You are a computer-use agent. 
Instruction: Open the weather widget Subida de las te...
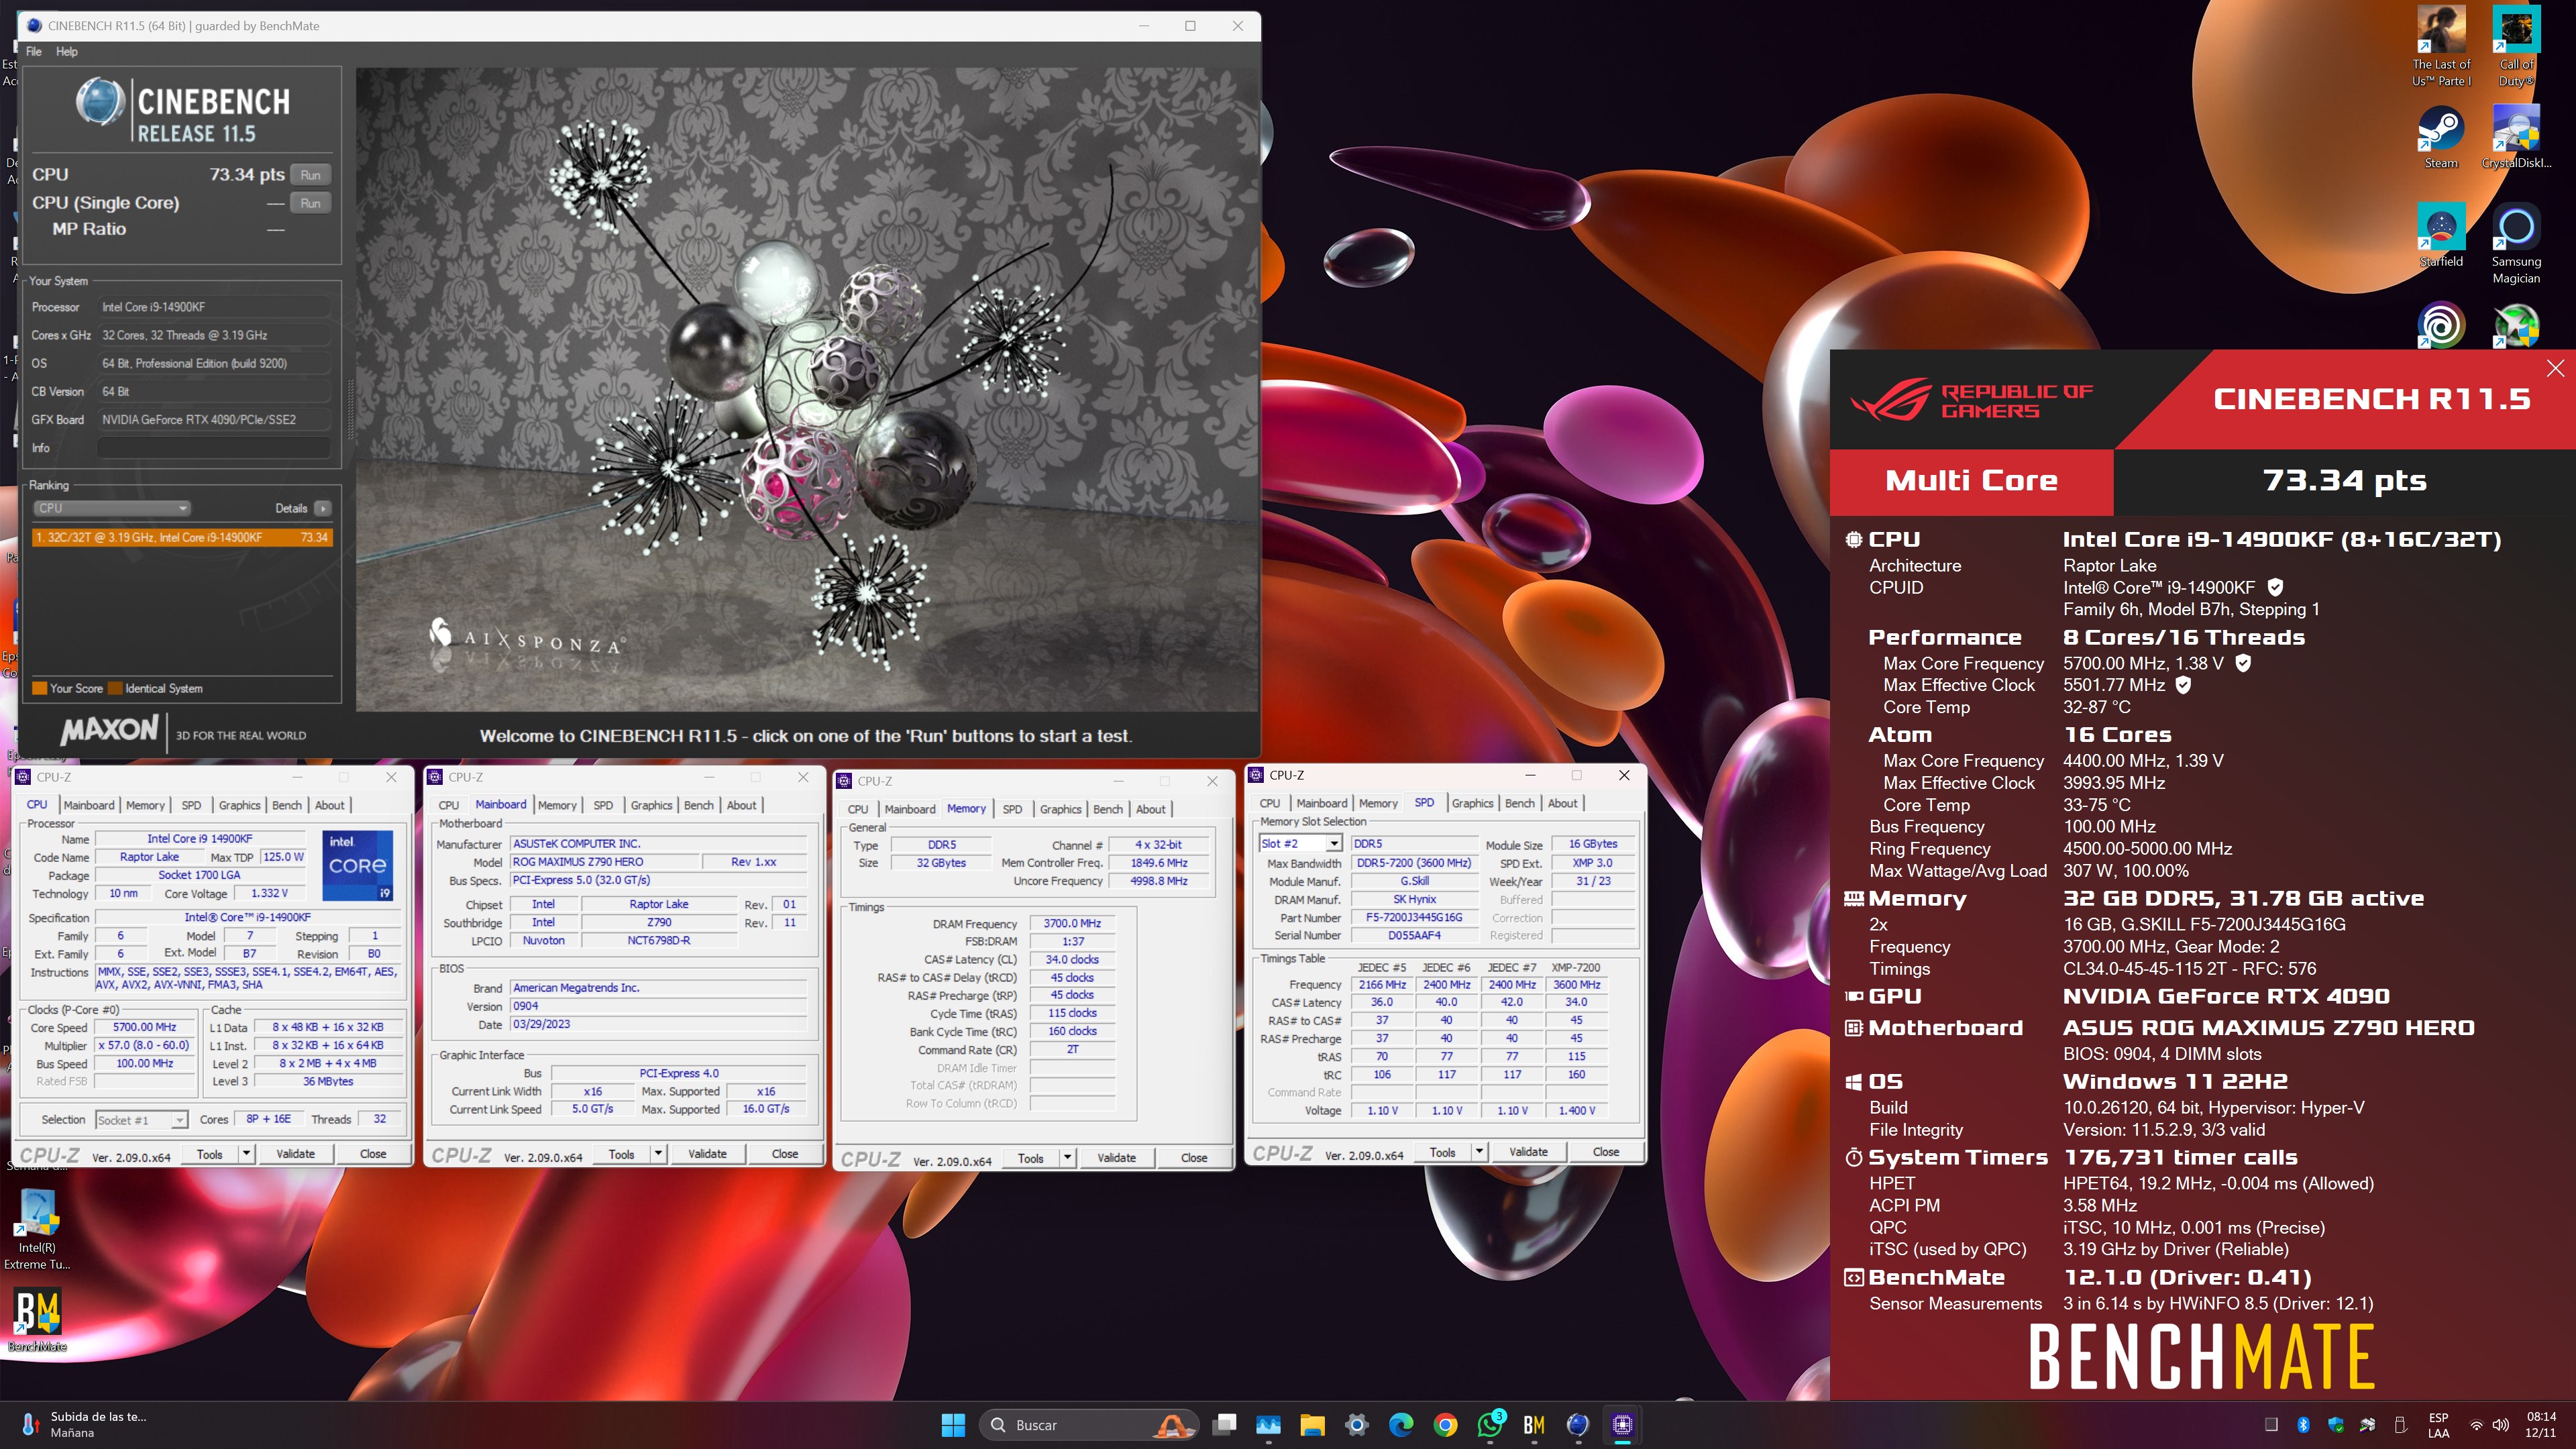pyautogui.click(x=85, y=1425)
